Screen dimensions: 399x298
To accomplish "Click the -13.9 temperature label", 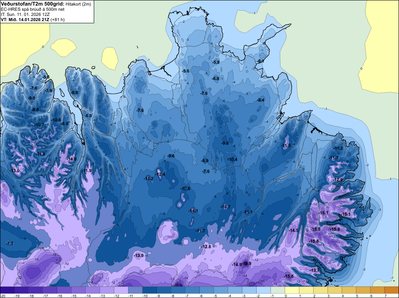I will 139,255.
